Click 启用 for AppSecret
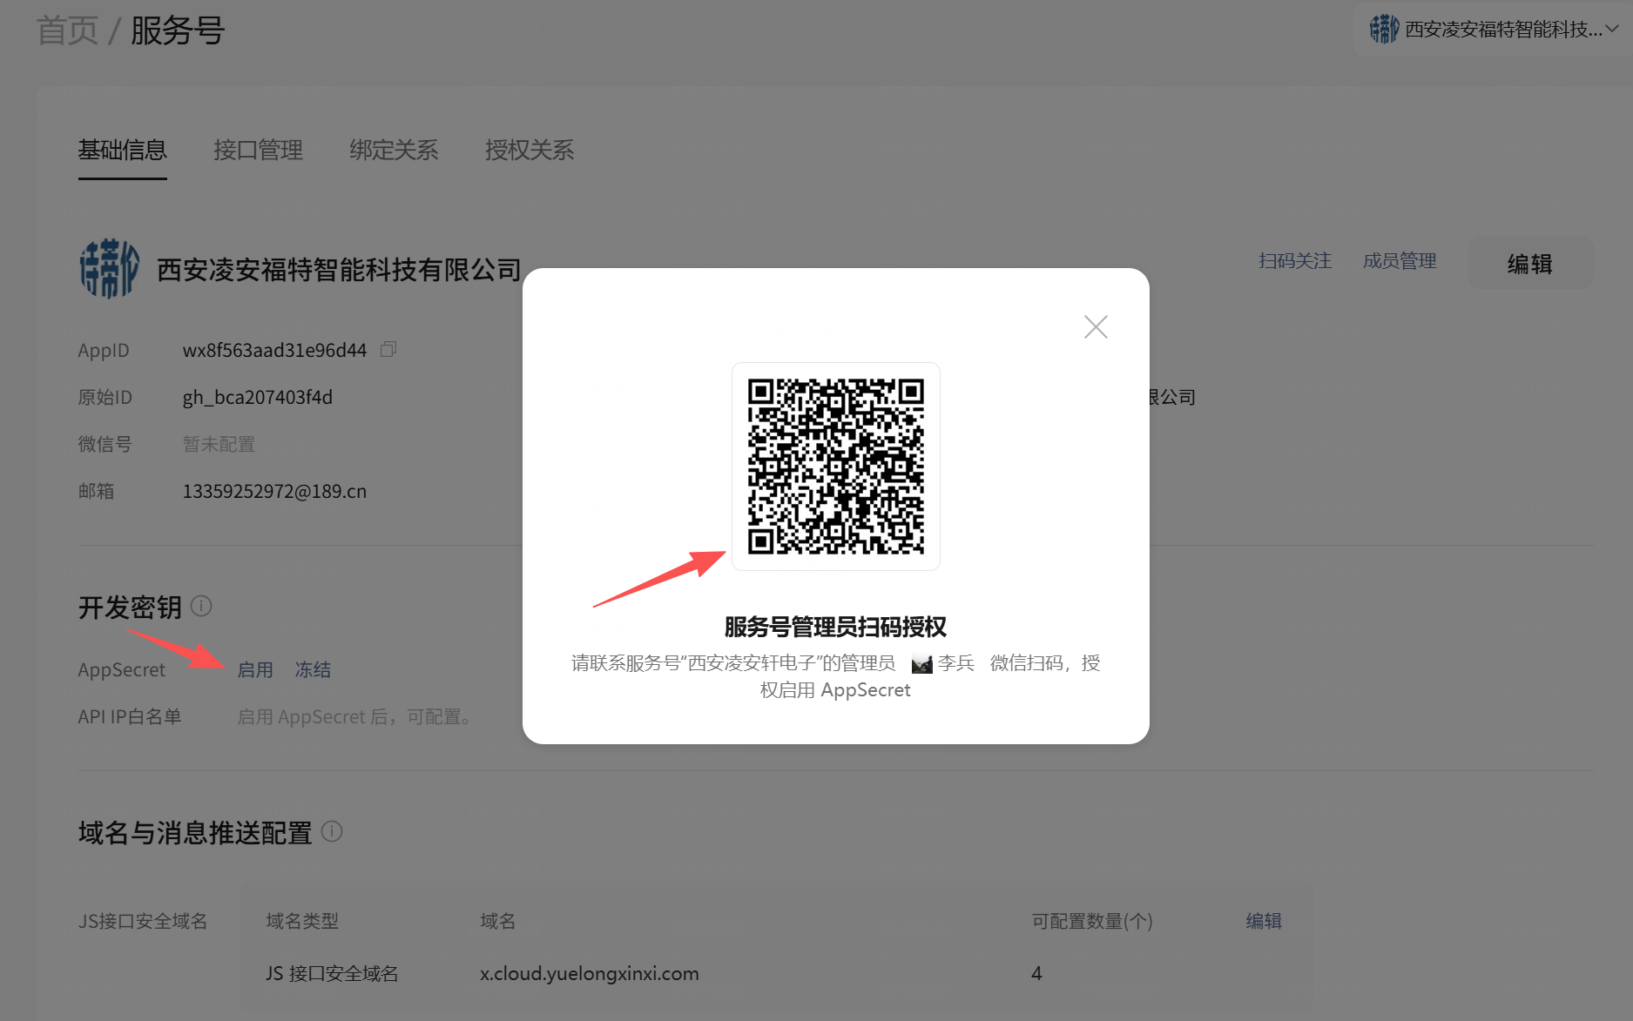 [x=255, y=669]
